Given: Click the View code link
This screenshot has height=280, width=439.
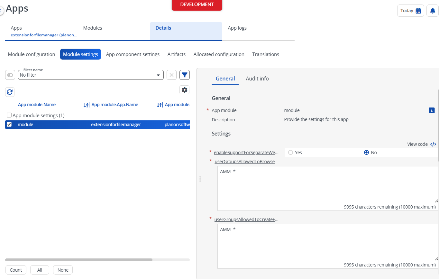Looking at the screenshot, I should [417, 144].
